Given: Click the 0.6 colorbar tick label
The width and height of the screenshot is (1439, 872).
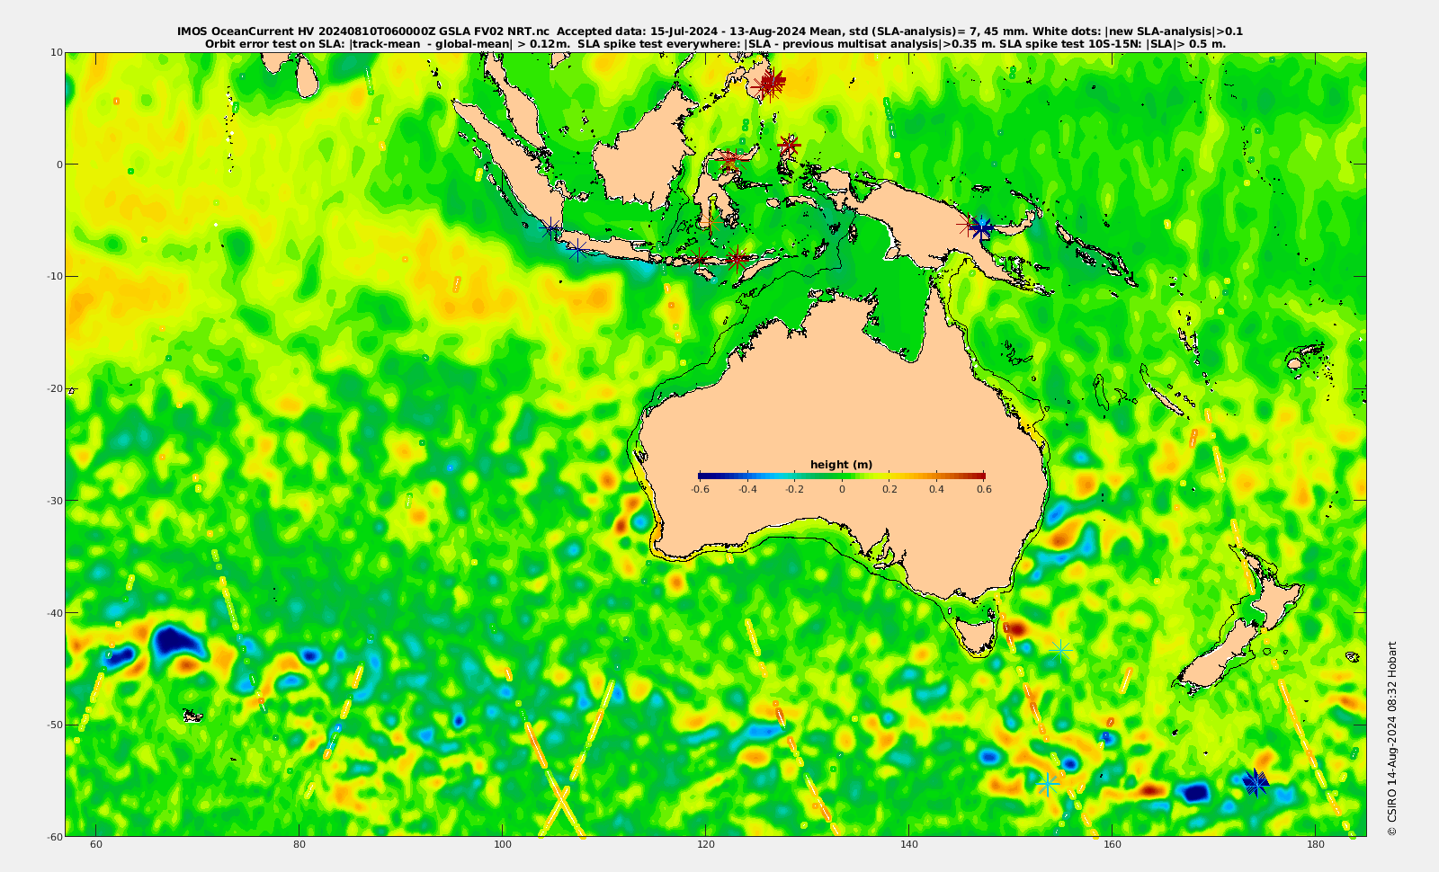Looking at the screenshot, I should click(984, 489).
